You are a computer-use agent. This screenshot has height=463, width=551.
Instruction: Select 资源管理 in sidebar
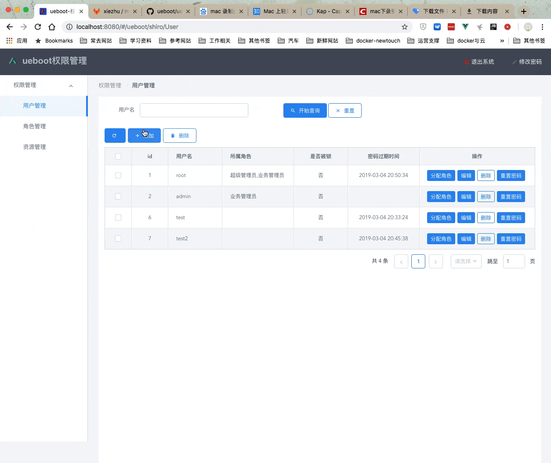[43, 147]
